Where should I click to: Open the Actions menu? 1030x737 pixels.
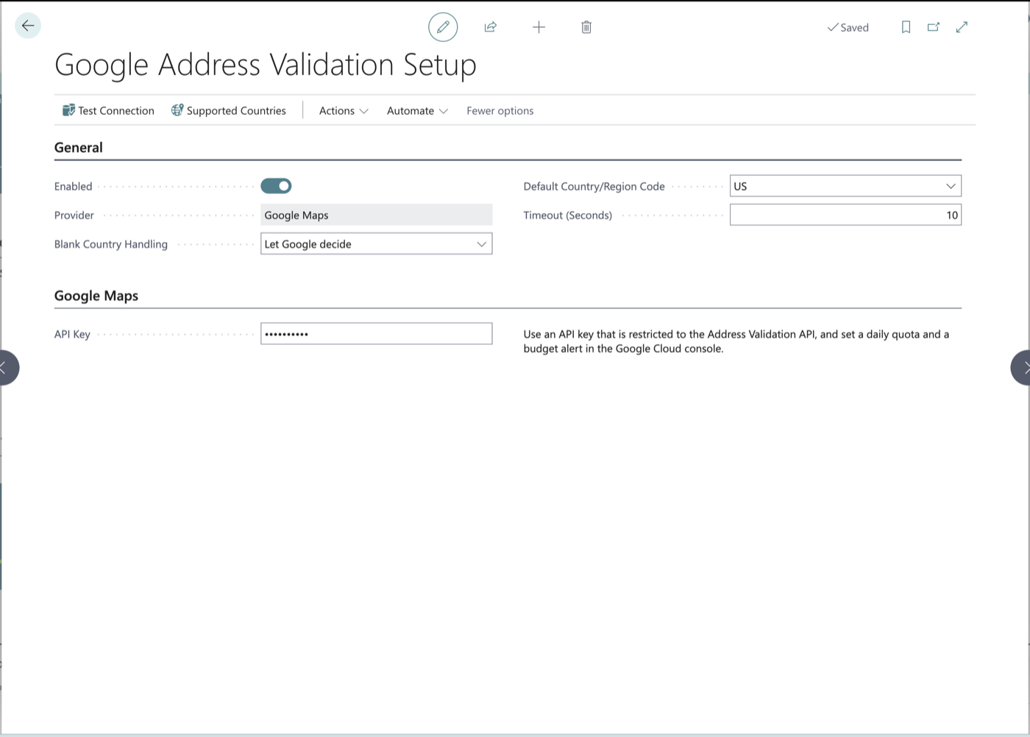pyautogui.click(x=344, y=110)
